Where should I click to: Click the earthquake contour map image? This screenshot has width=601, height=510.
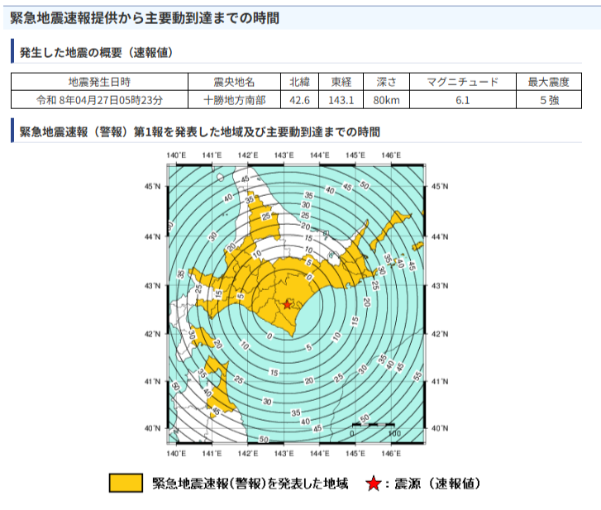[x=296, y=304]
